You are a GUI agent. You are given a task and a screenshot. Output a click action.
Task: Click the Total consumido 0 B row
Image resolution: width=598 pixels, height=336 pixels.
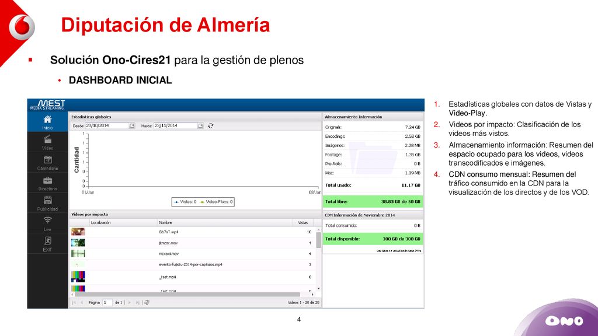373,226
